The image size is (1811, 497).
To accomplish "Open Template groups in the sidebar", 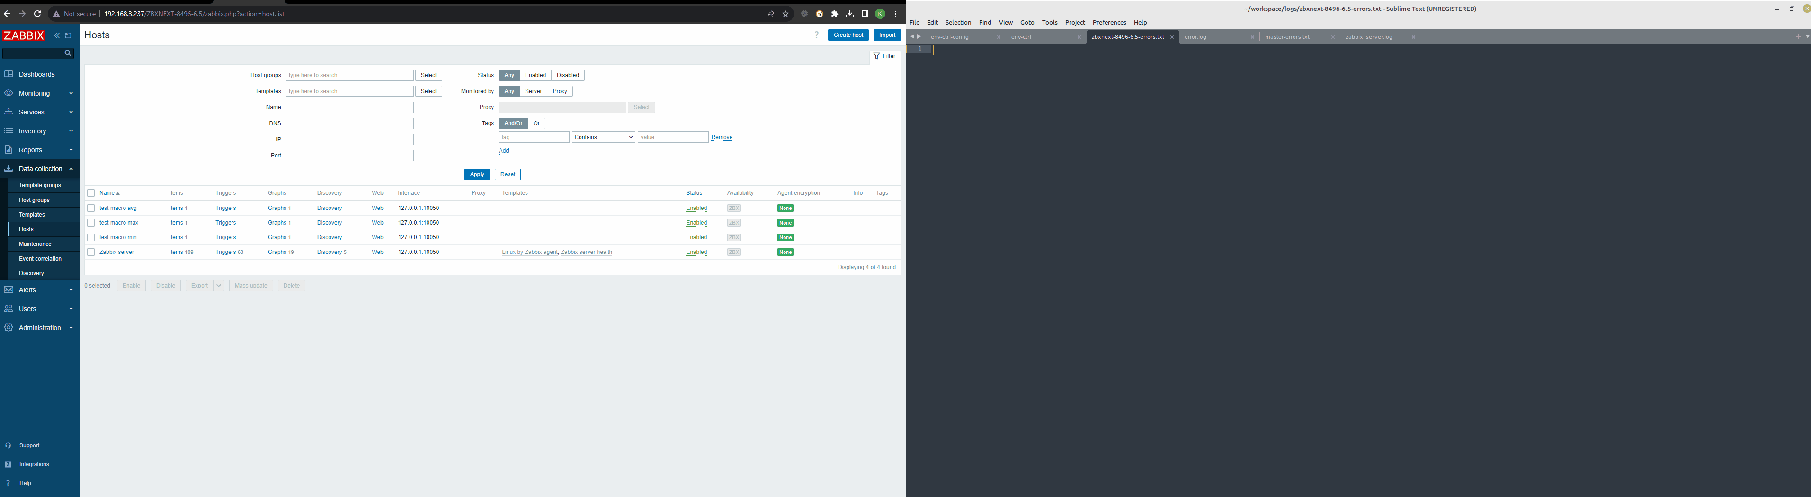I will (40, 185).
